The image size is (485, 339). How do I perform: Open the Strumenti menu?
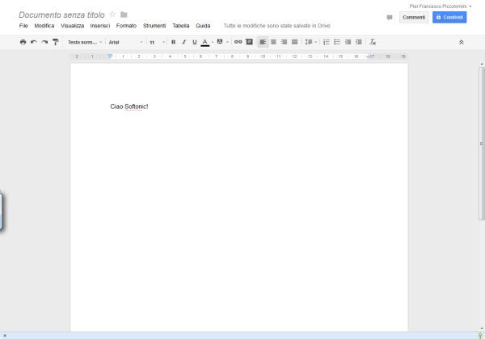pos(154,26)
